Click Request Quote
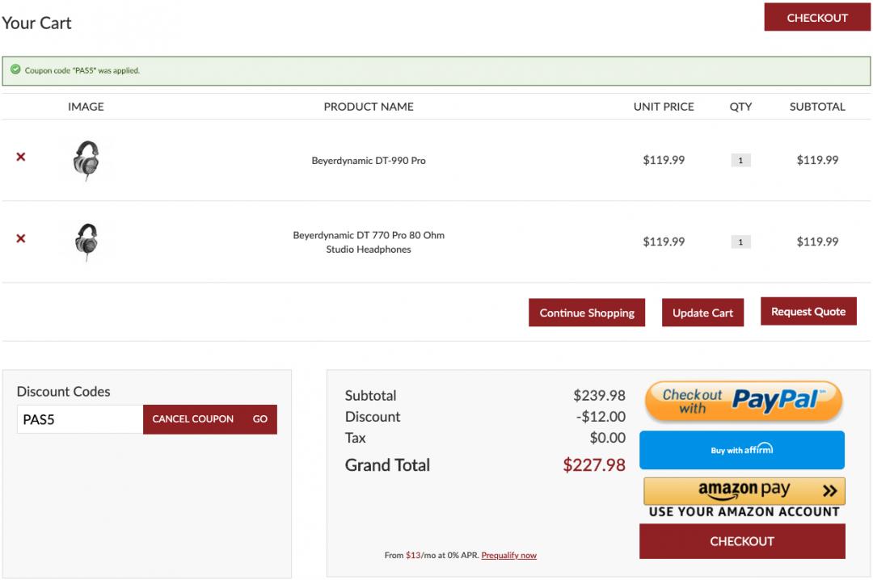The height and width of the screenshot is (580, 873). 808,312
